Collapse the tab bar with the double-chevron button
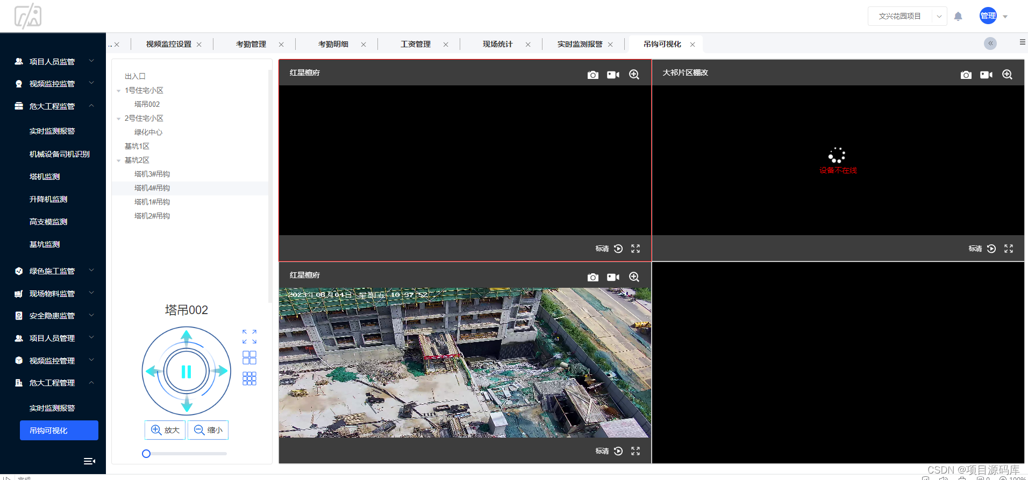This screenshot has width=1028, height=480. coord(990,43)
